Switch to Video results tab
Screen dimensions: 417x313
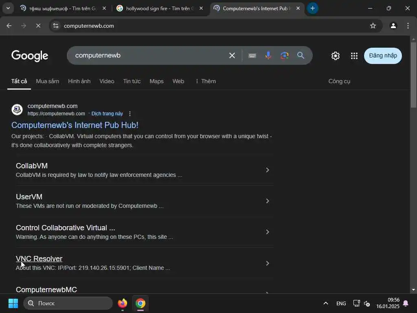pyautogui.click(x=107, y=81)
